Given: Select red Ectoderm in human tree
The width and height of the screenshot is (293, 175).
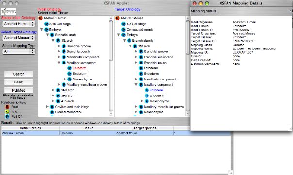Looking at the screenshot, I should 80,68.
